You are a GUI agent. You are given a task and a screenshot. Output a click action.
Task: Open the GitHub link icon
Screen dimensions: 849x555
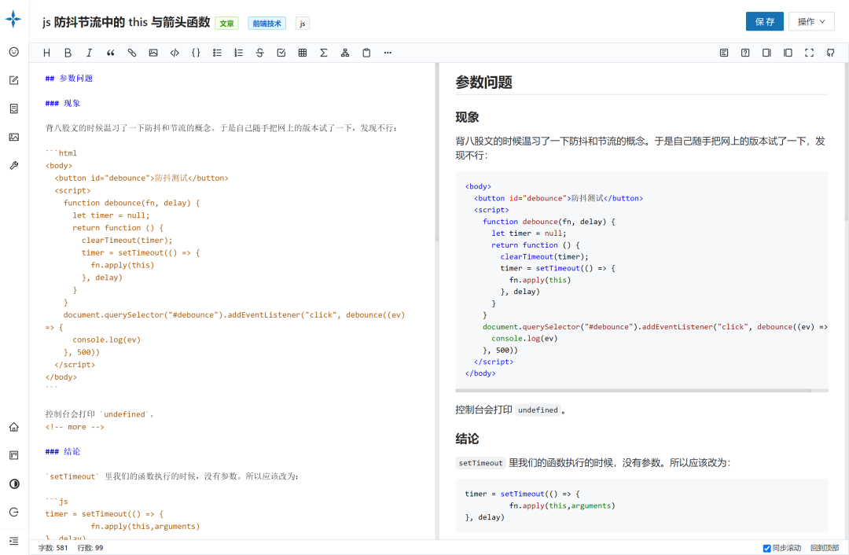coord(831,53)
